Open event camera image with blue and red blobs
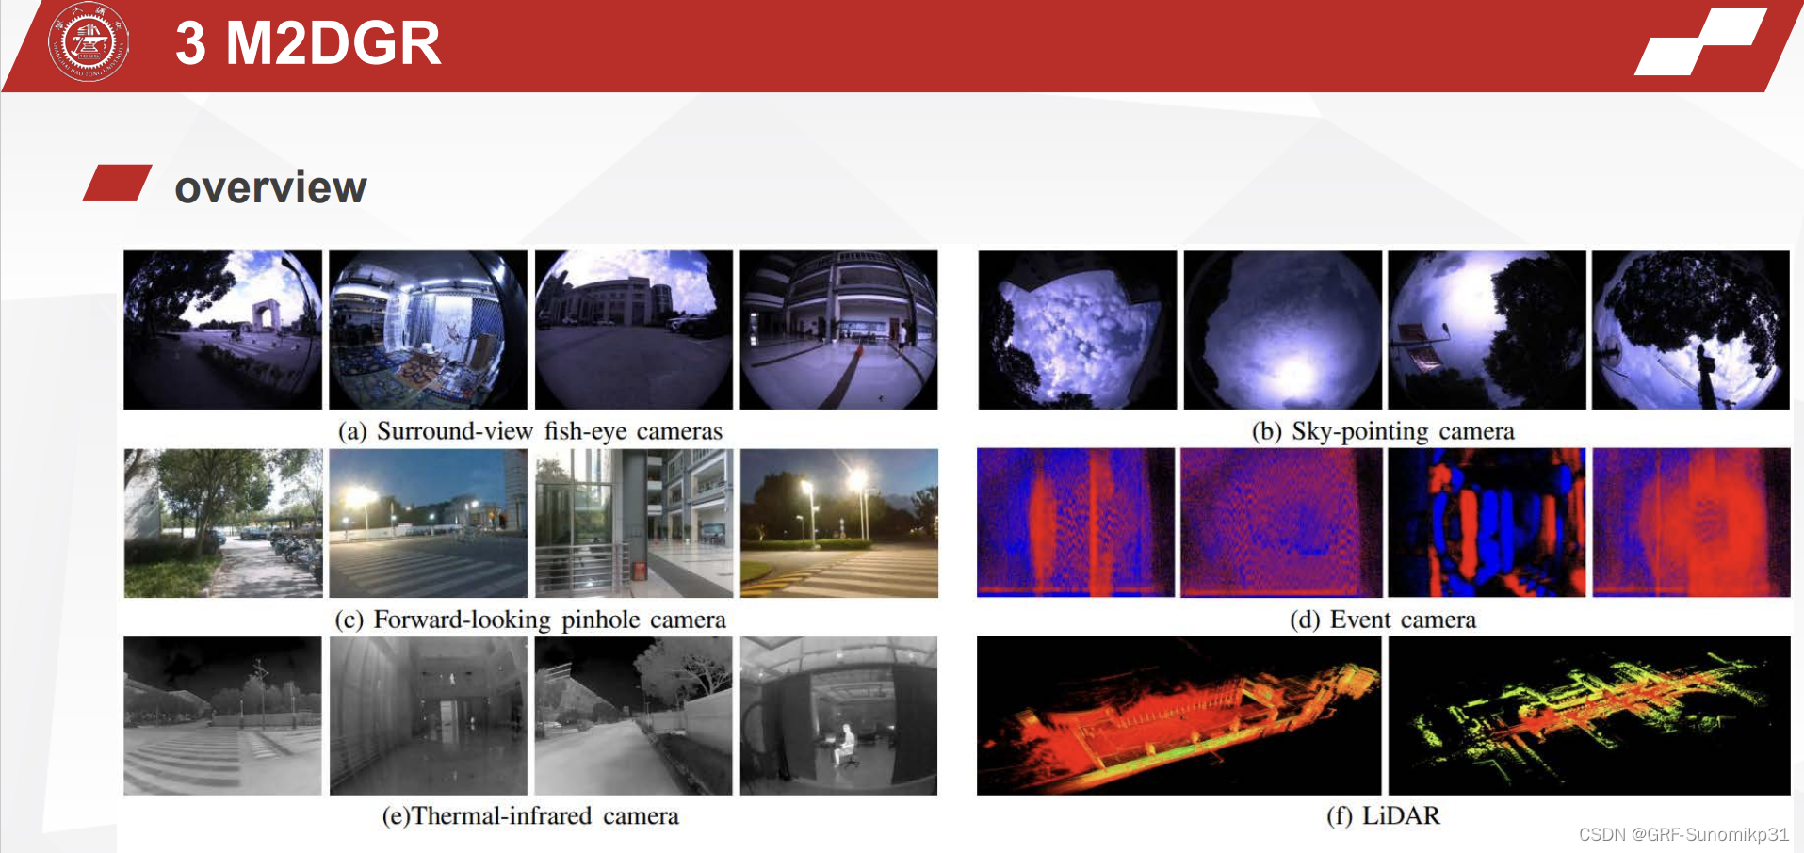1804x853 pixels. coord(1487,523)
